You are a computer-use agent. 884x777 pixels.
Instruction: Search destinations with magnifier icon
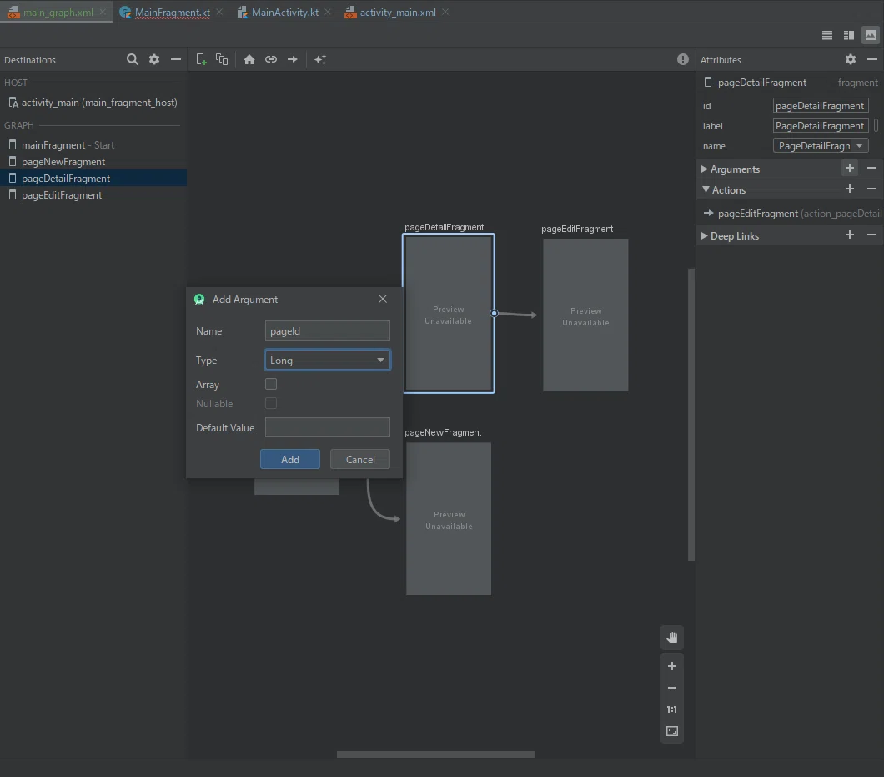pyautogui.click(x=132, y=59)
